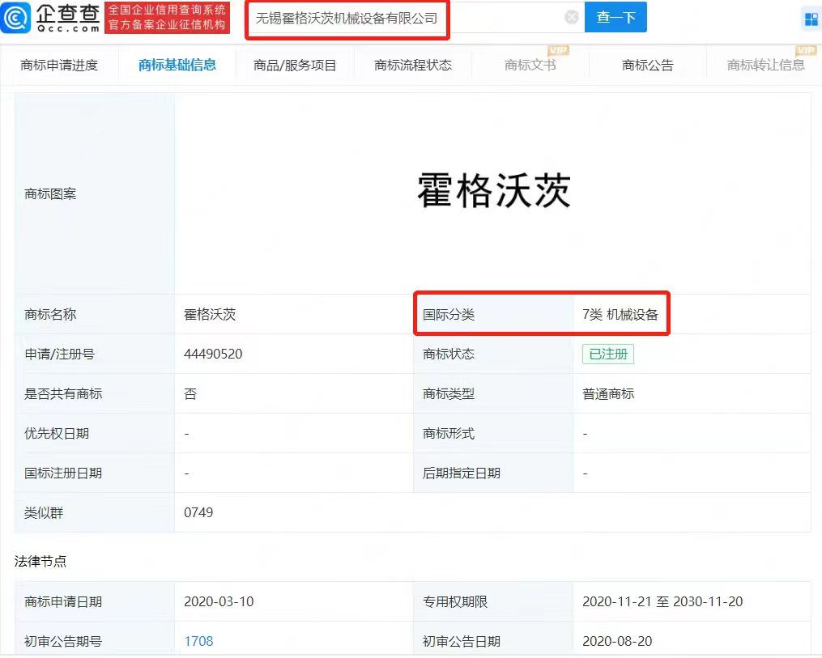822x658 pixels.
Task: Select similar group value 0749
Action: [198, 512]
